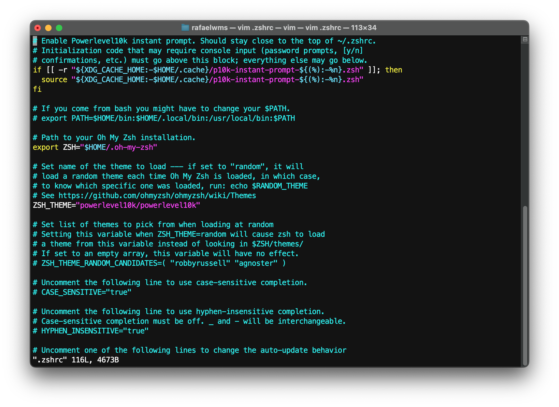559x407 pixels.
Task: Click the 'then' keyword
Action: pyautogui.click(x=394, y=70)
